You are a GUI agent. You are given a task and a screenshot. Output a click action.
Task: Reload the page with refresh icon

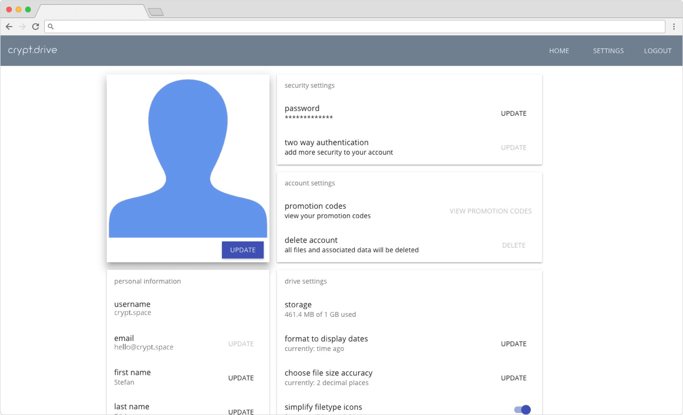point(36,26)
